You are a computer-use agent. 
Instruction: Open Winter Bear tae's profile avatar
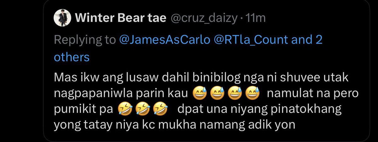(x=62, y=19)
